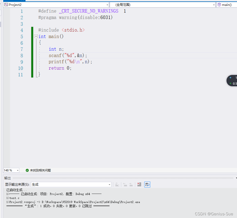Viewport: 237px width, 218px height.
Task: Click the 未找到相关问题 status text
Action: pyautogui.click(x=40, y=170)
